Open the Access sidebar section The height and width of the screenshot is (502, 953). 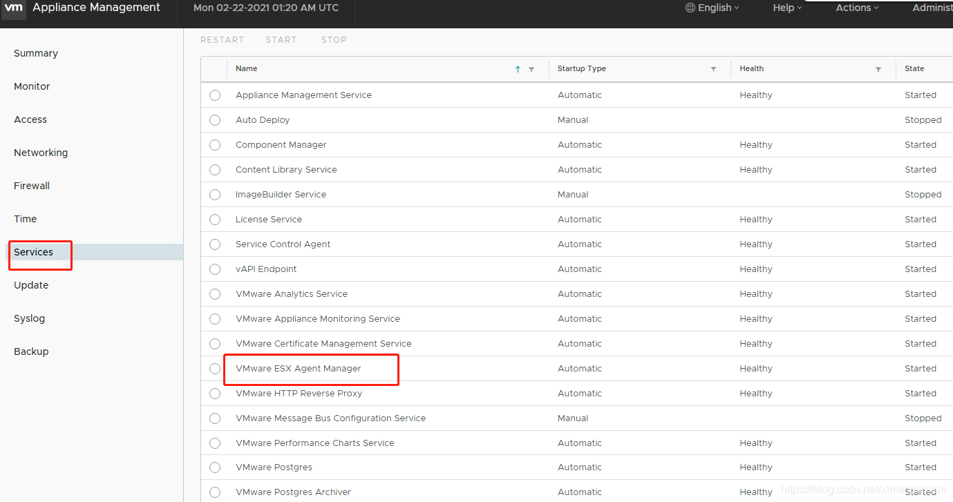tap(30, 119)
